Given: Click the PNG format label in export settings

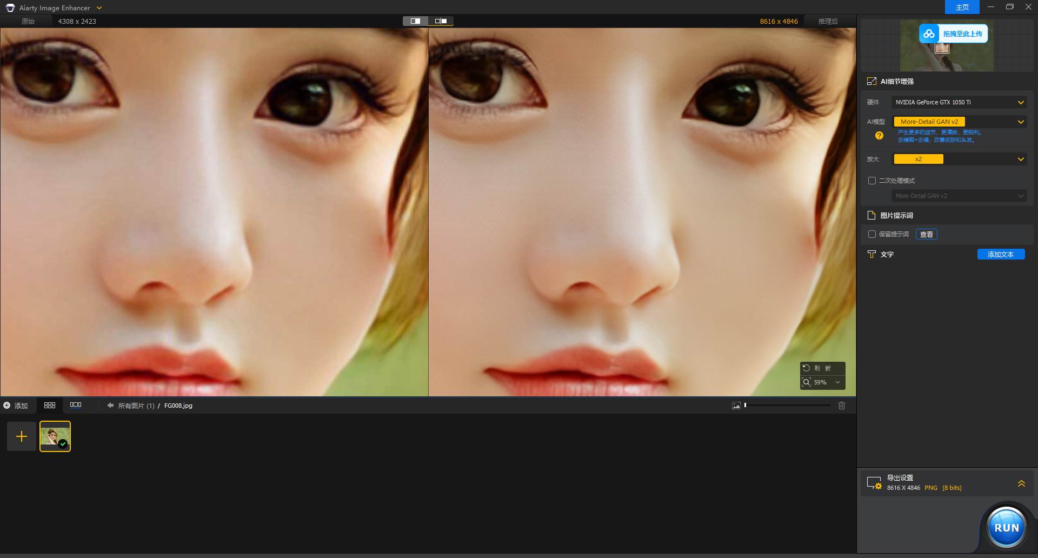Looking at the screenshot, I should coord(931,488).
